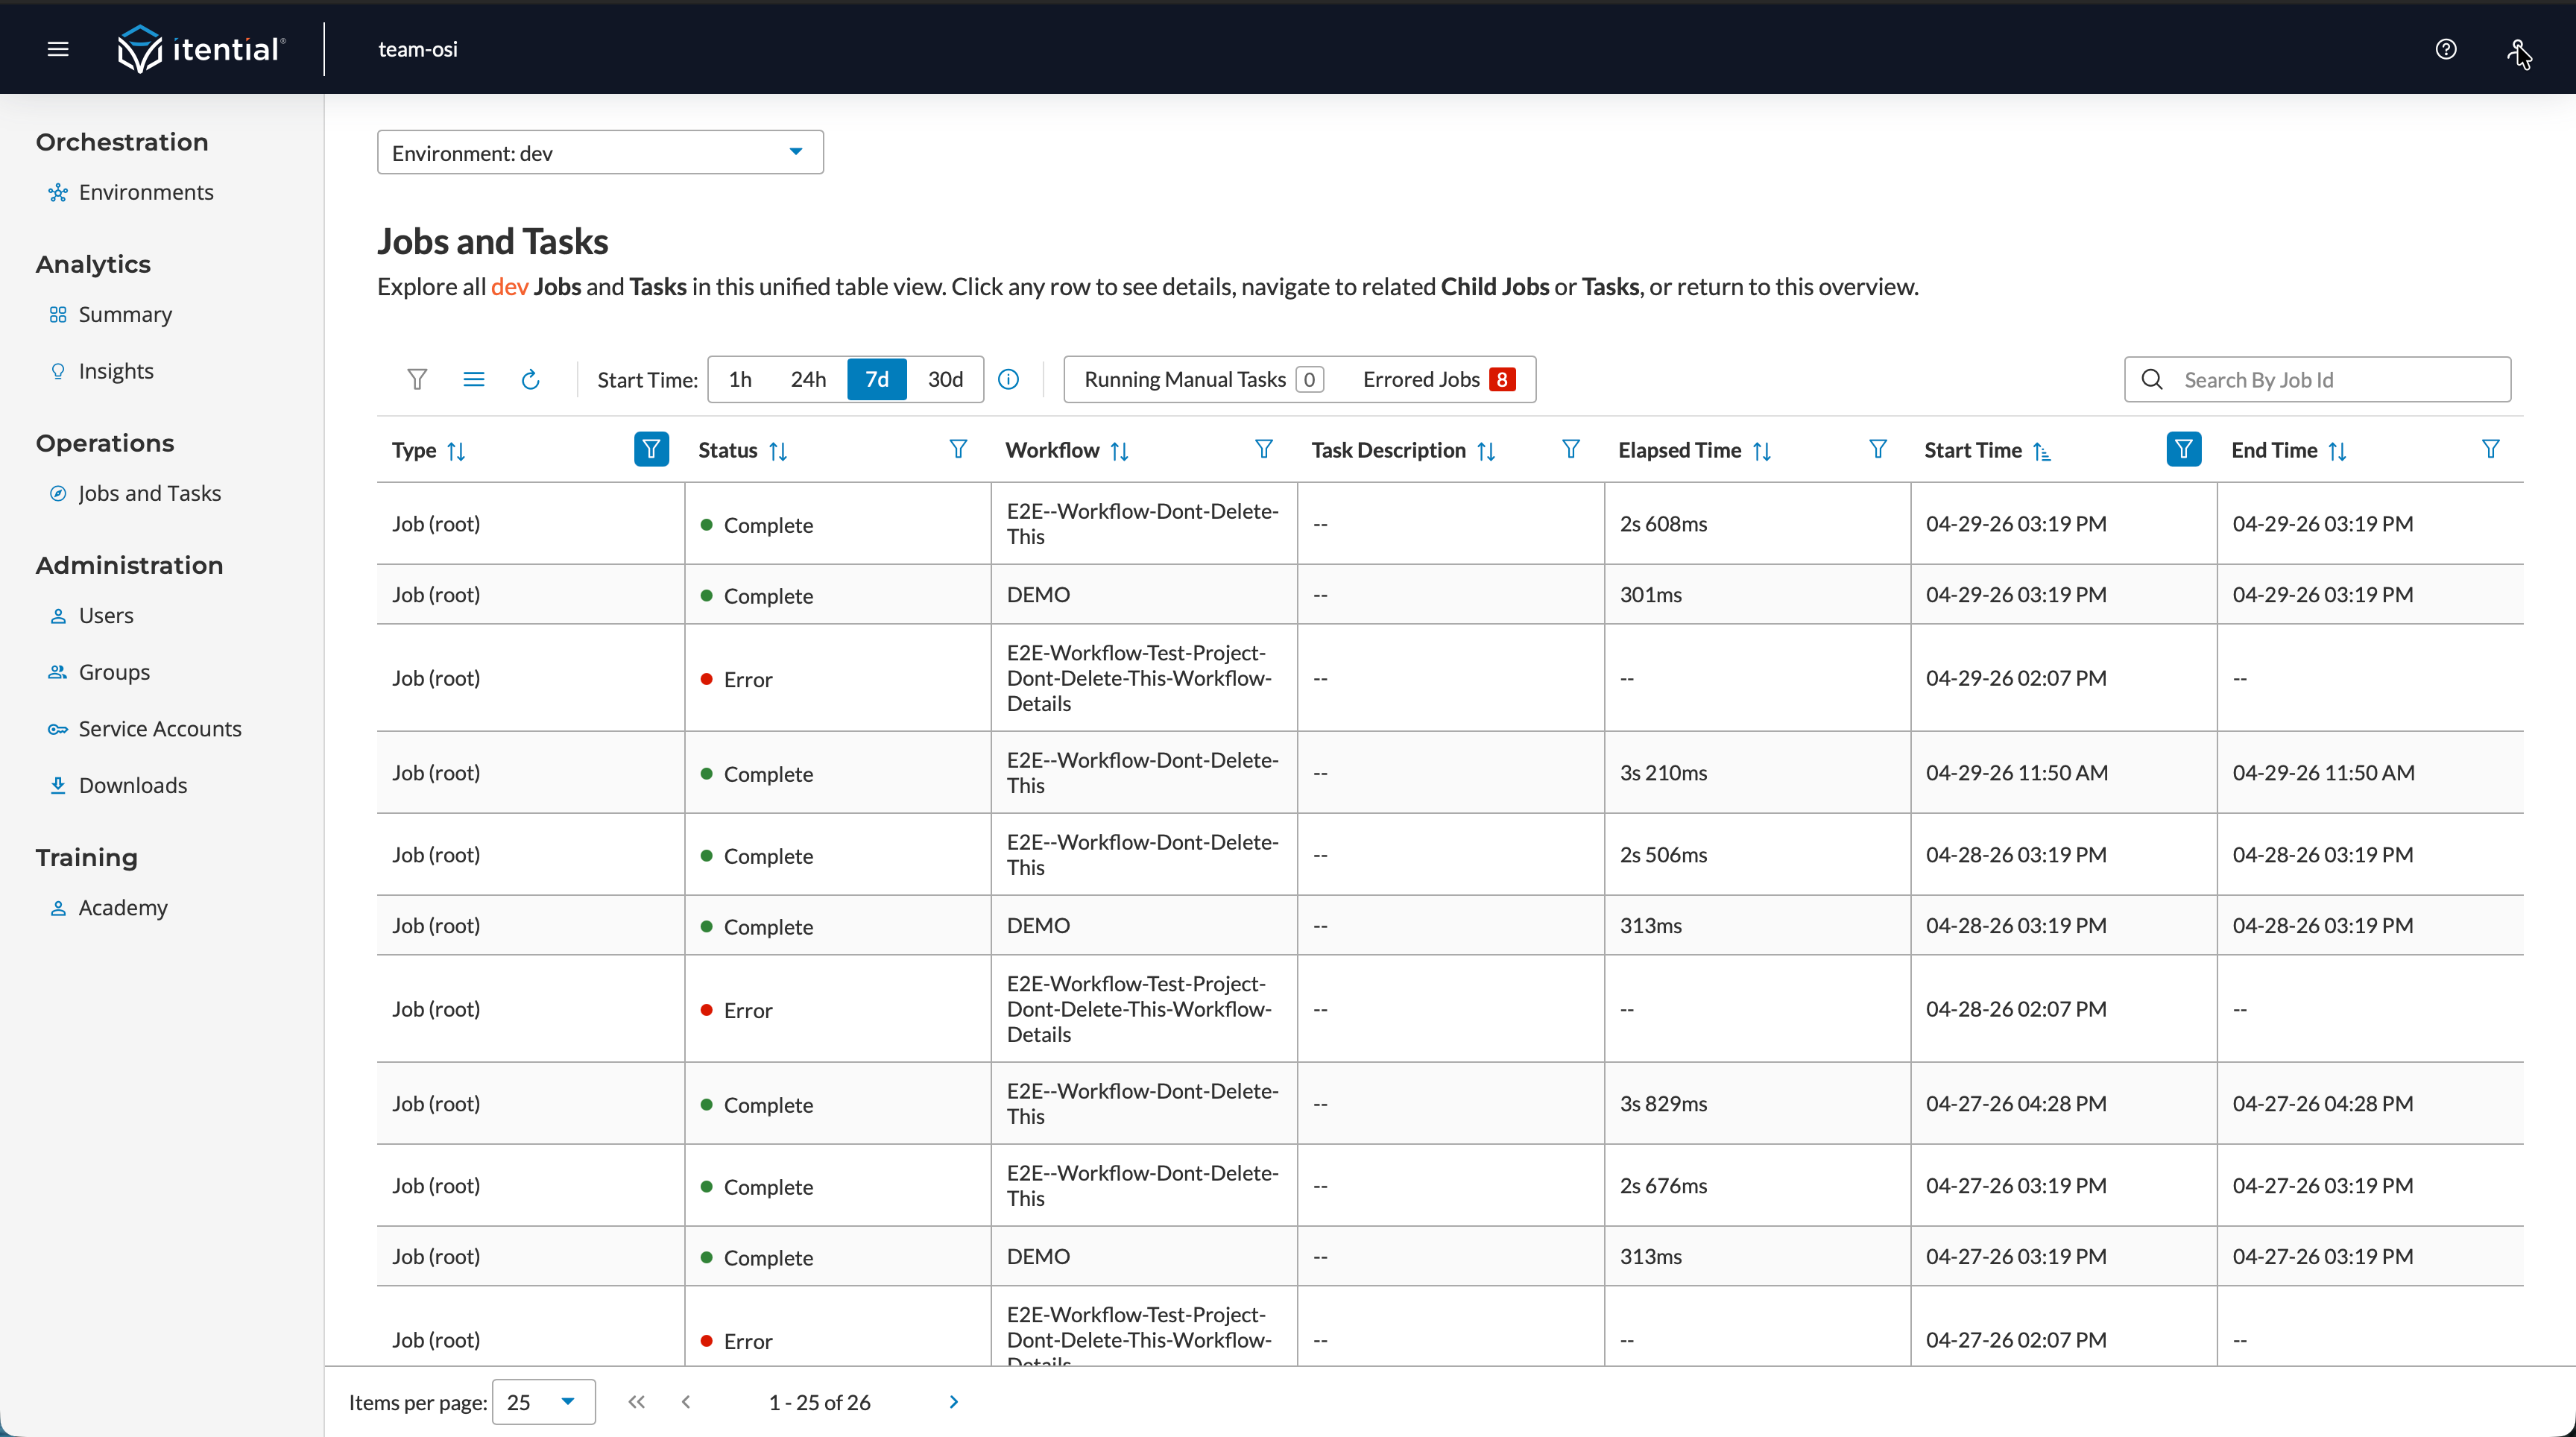
Task: Select the 30d start time range
Action: click(x=945, y=379)
